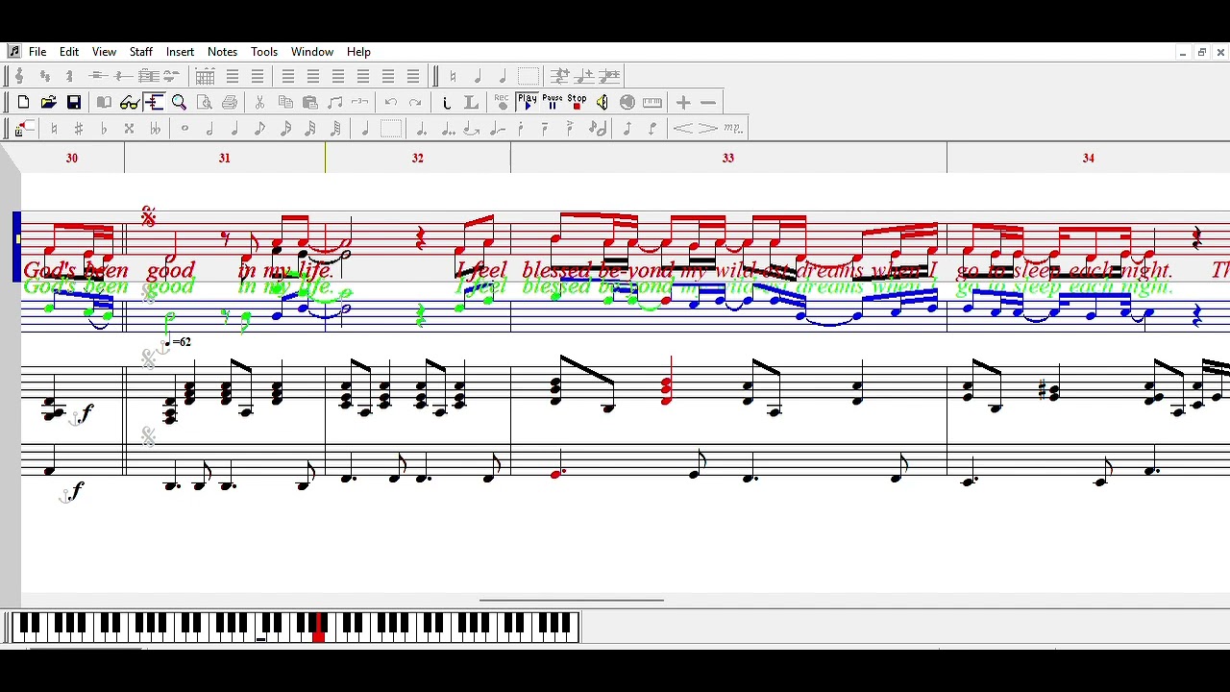Viewport: 1230px width, 692px height.
Task: Open the Window menu
Action: click(312, 52)
